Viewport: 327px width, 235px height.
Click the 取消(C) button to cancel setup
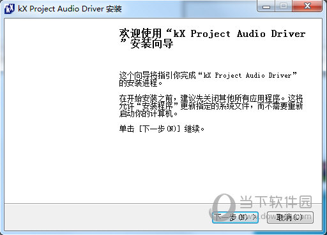[x=290, y=217]
